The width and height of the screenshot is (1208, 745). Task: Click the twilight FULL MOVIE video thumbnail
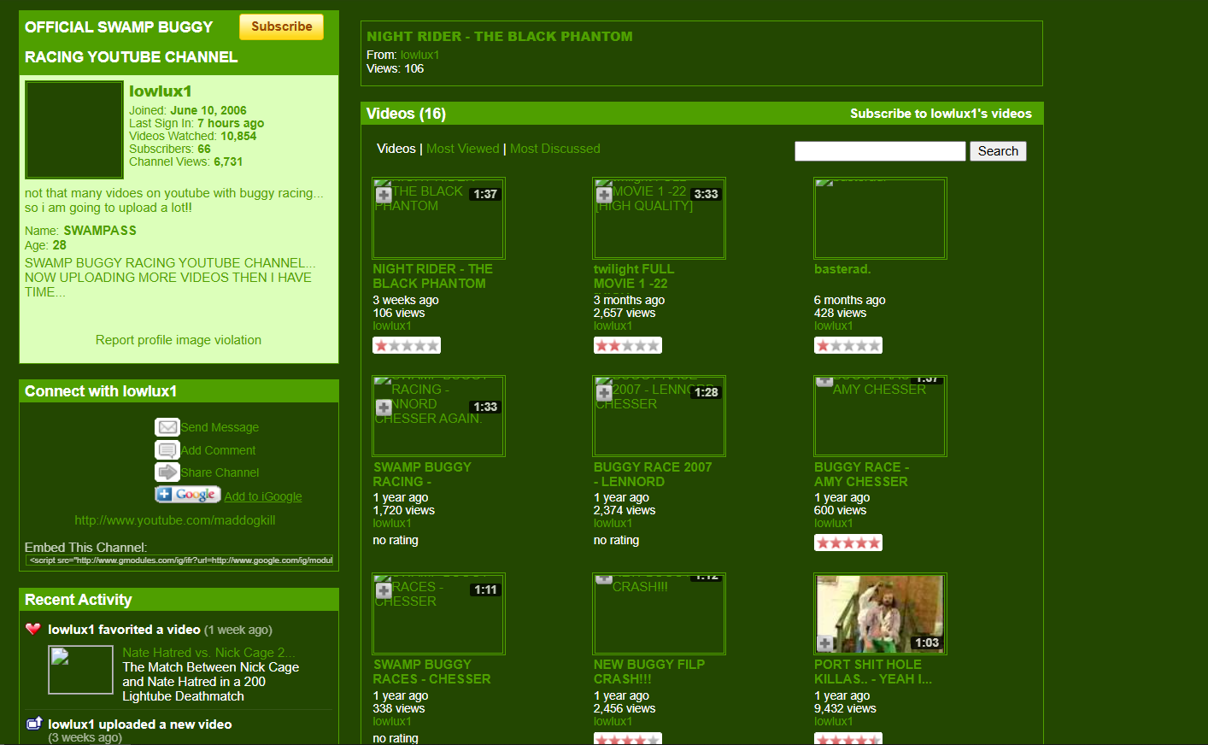pyautogui.click(x=660, y=218)
